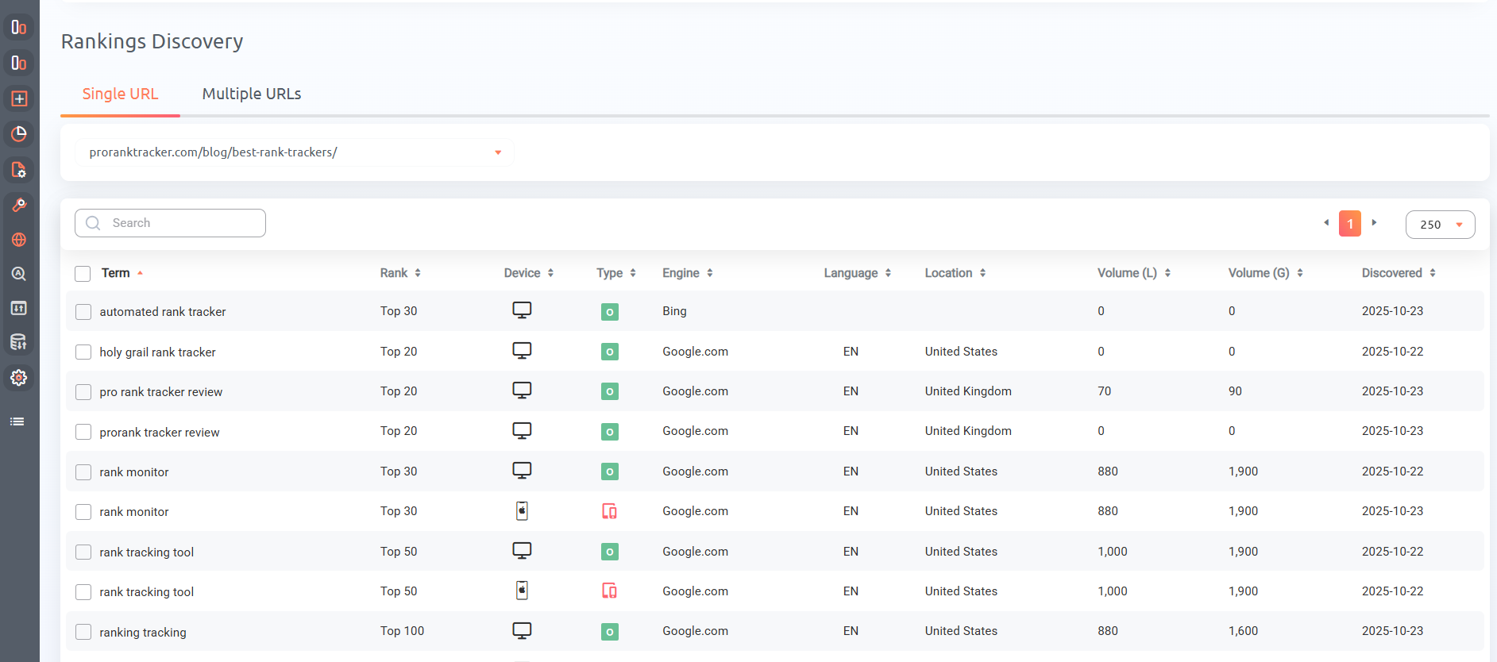Screen dimensions: 1497x662
Task: Open the URL selector dropdown
Action: pos(295,152)
